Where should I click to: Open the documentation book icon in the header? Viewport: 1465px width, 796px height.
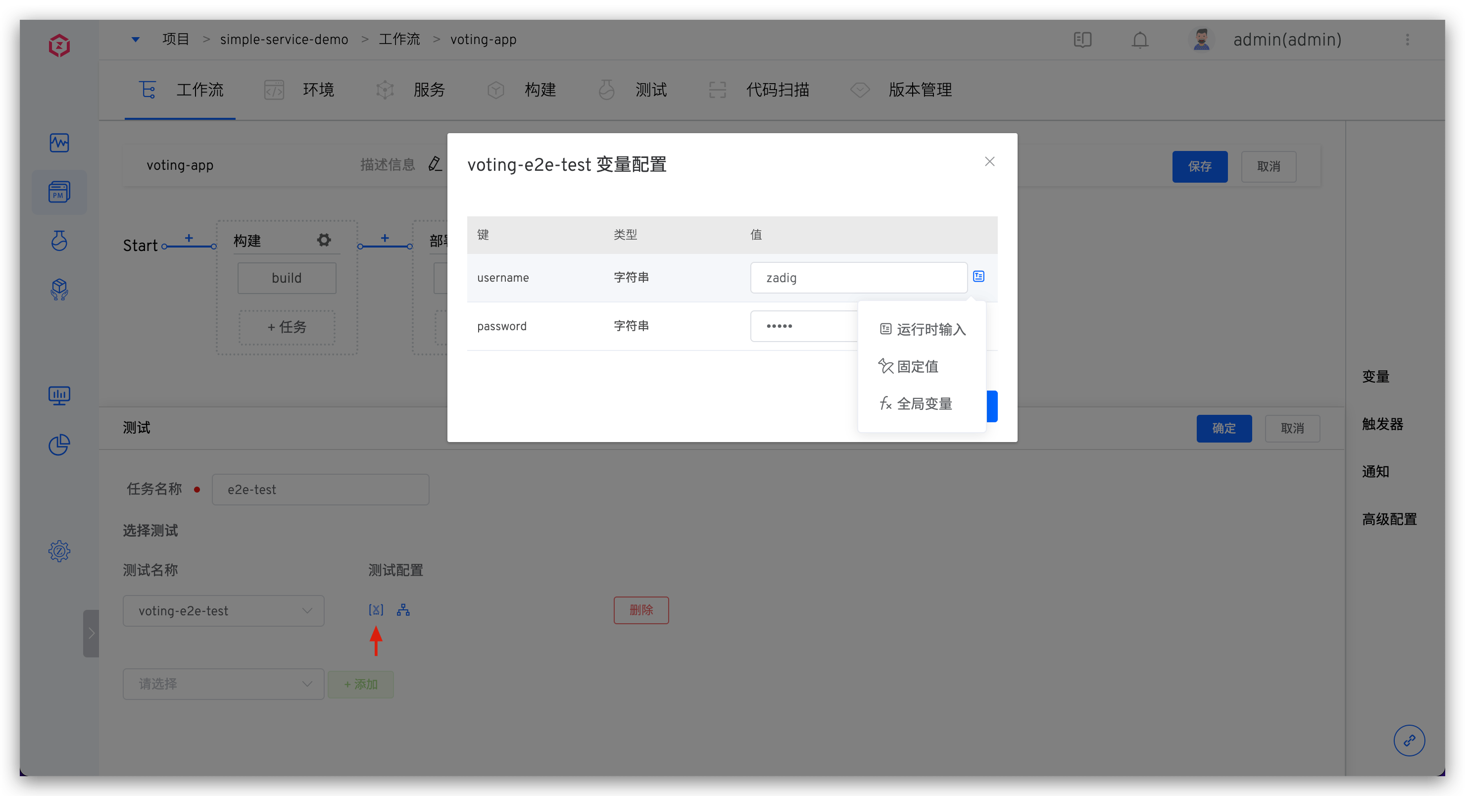(x=1082, y=40)
